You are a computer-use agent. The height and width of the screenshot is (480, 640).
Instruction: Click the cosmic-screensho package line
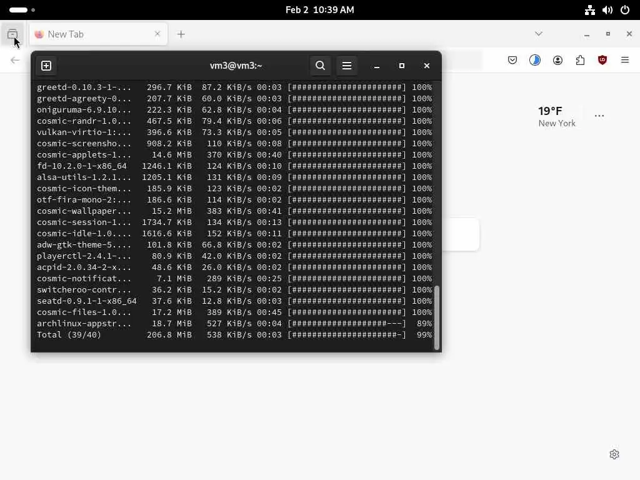click(x=234, y=144)
